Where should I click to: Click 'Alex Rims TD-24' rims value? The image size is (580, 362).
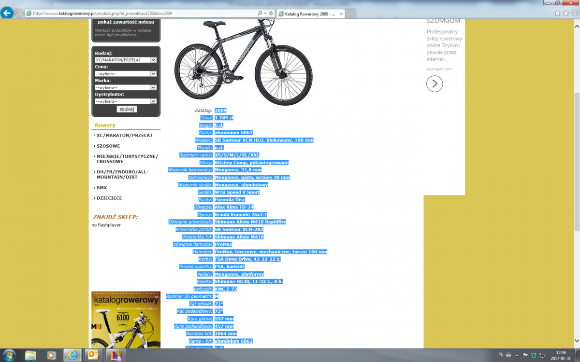(234, 207)
